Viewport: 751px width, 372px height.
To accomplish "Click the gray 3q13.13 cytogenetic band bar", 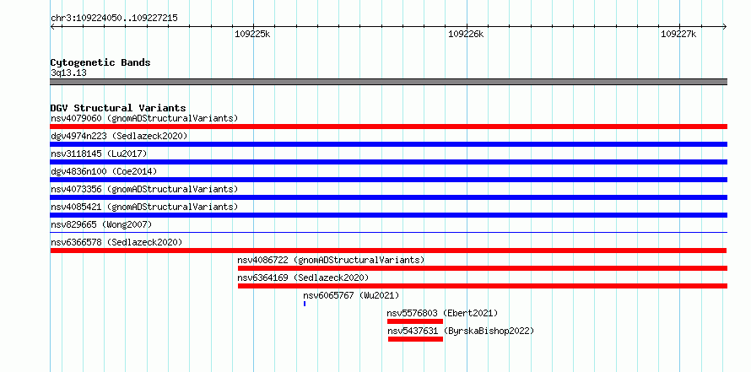I will click(x=389, y=82).
